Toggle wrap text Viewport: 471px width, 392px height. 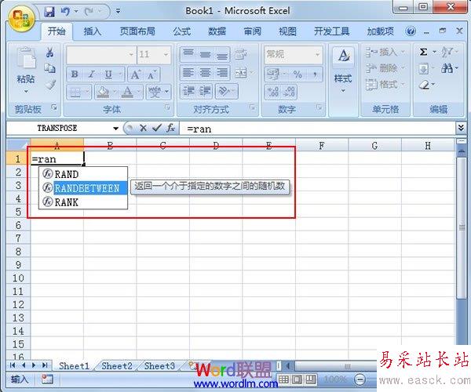coord(241,54)
